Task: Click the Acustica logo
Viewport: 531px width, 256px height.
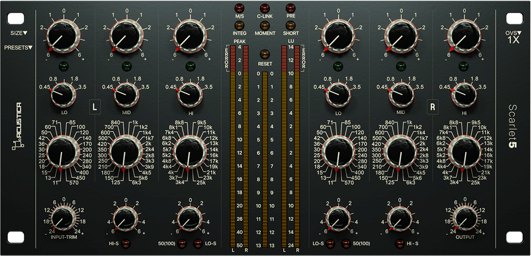Action: [x=17, y=127]
